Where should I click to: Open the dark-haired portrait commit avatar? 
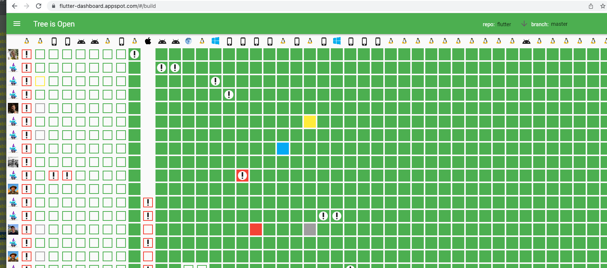click(13, 108)
